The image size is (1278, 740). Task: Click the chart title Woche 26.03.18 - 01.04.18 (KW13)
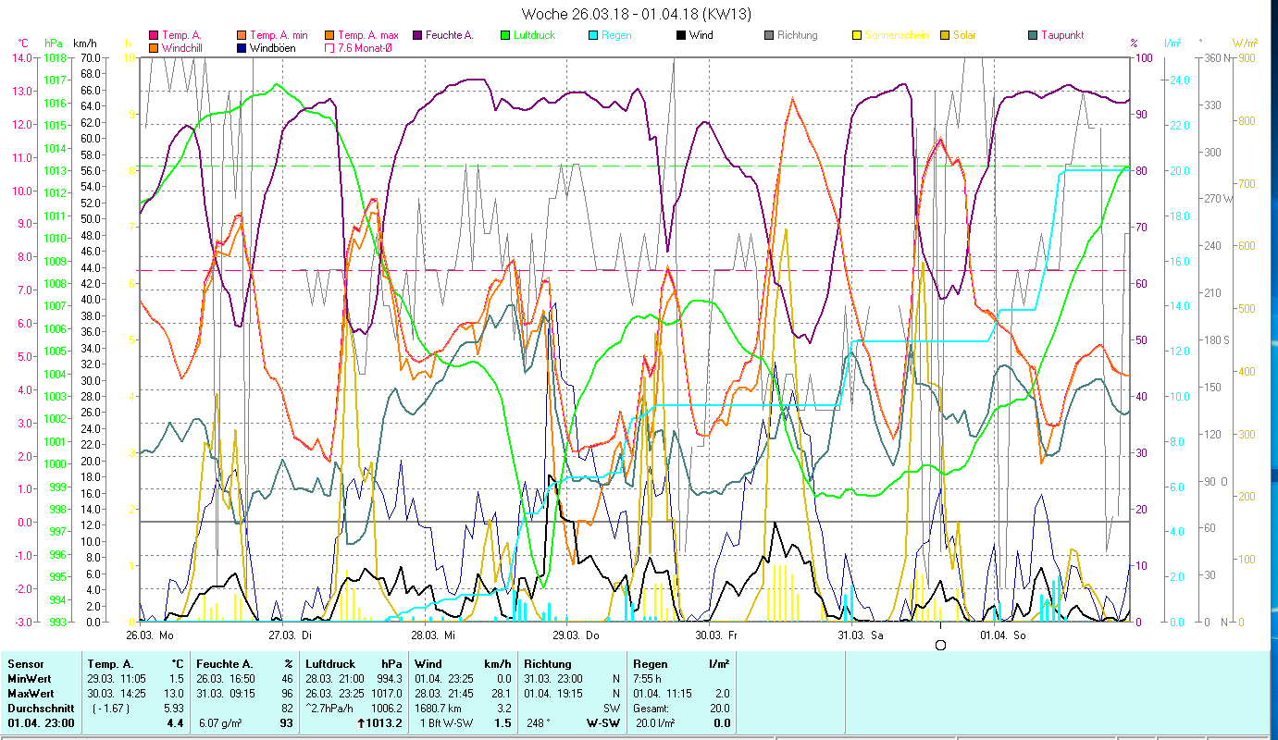point(637,14)
